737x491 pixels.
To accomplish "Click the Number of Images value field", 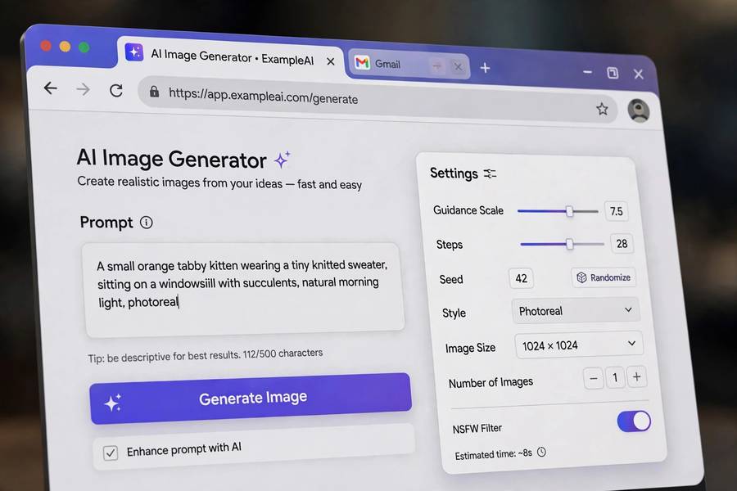I will point(615,378).
